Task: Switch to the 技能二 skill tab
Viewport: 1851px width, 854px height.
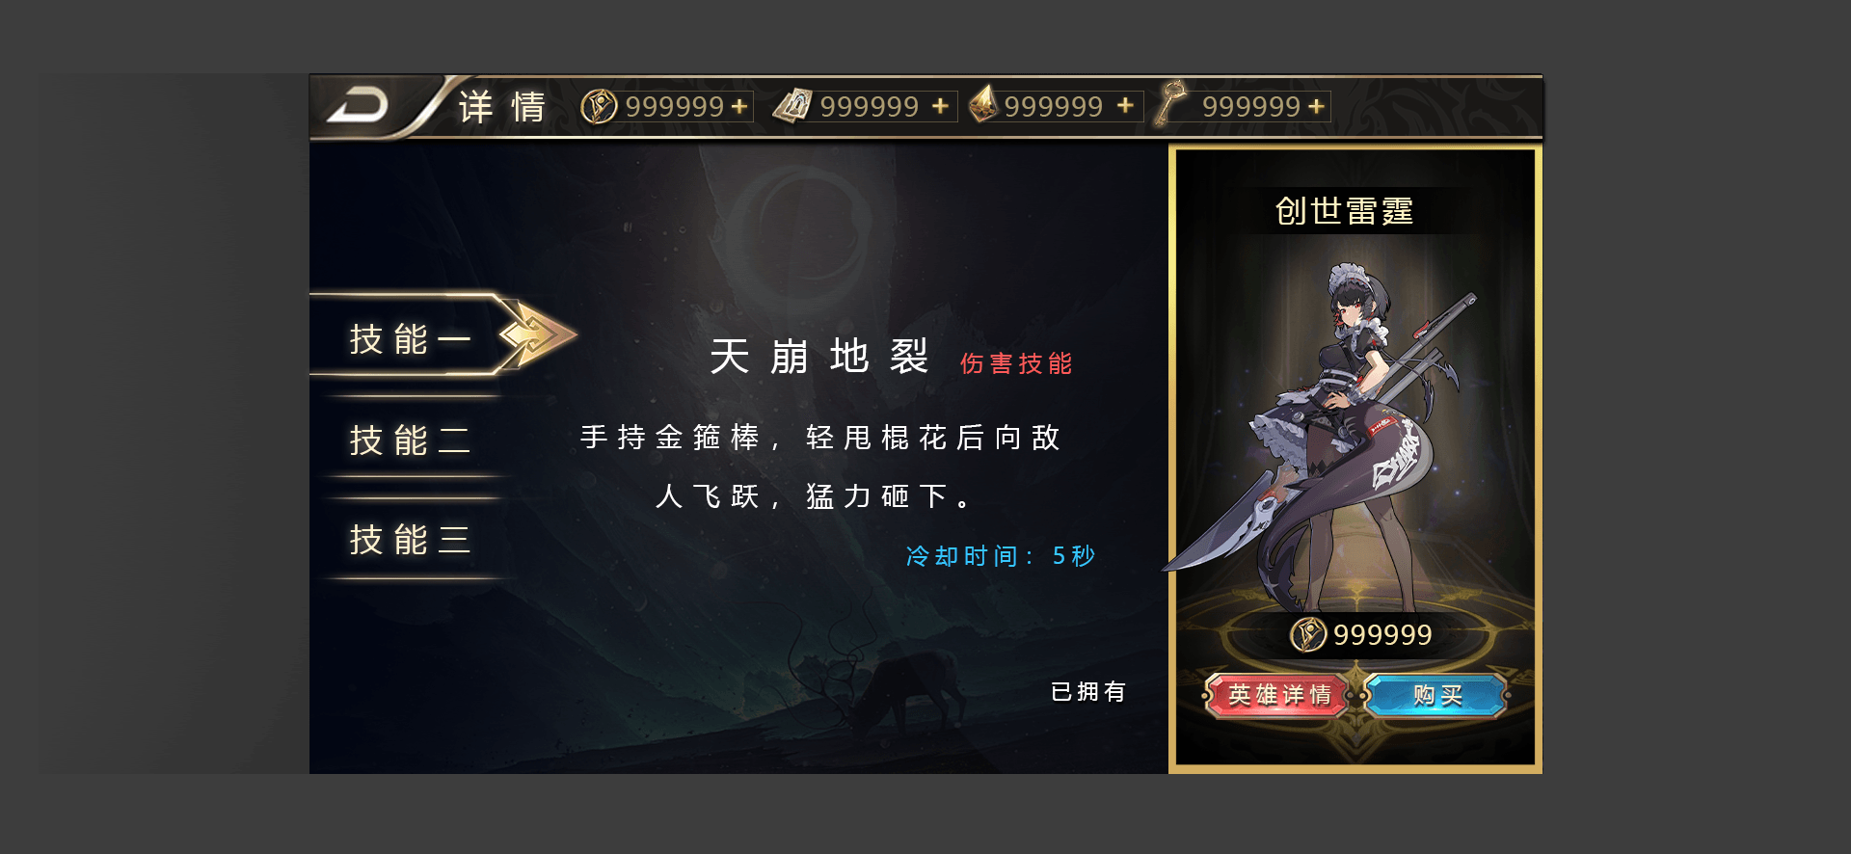Action: pos(410,440)
